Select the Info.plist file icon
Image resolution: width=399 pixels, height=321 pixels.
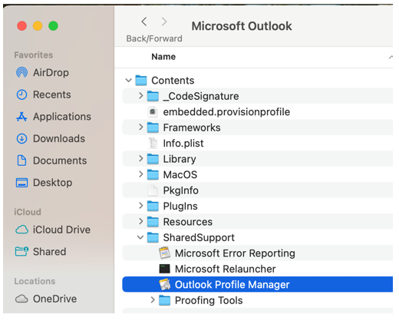point(153,144)
